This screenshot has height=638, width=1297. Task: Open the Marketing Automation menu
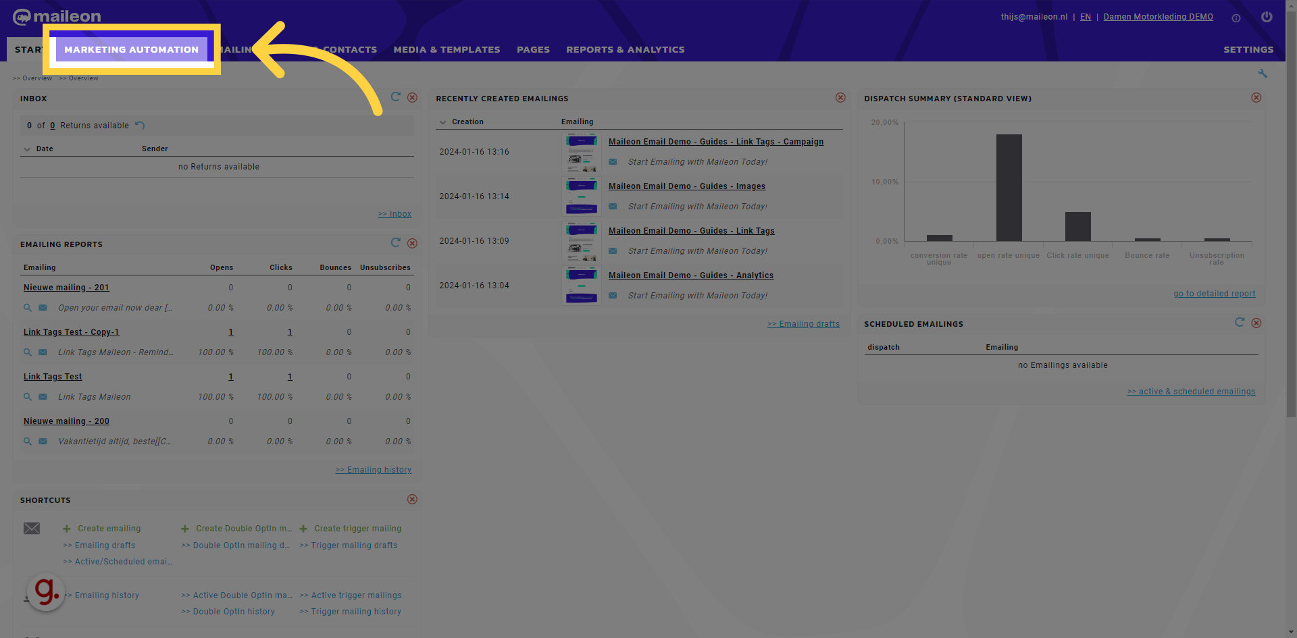coord(131,49)
